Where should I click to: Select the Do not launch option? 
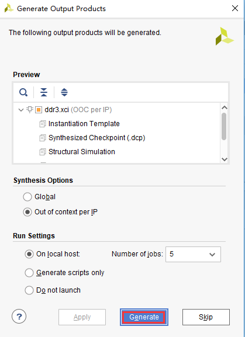pyautogui.click(x=29, y=290)
